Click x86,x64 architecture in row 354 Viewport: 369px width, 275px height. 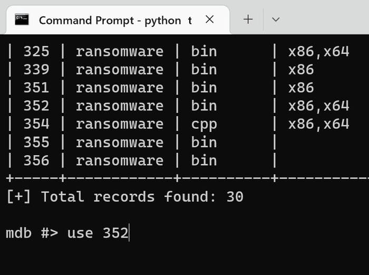point(318,124)
